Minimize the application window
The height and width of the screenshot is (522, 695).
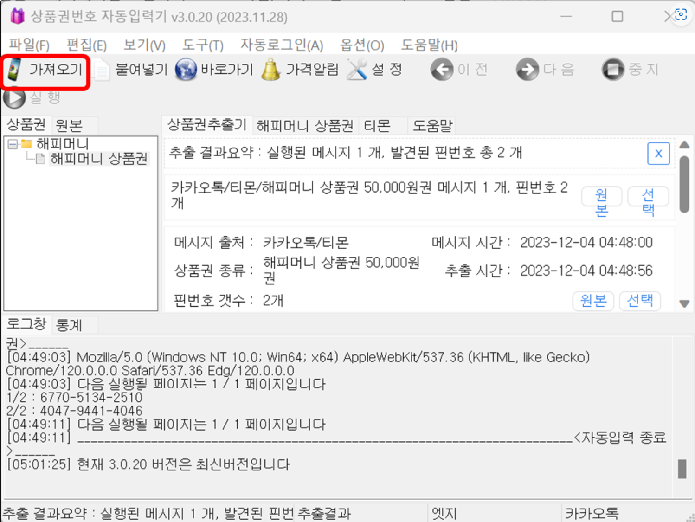pyautogui.click(x=566, y=16)
